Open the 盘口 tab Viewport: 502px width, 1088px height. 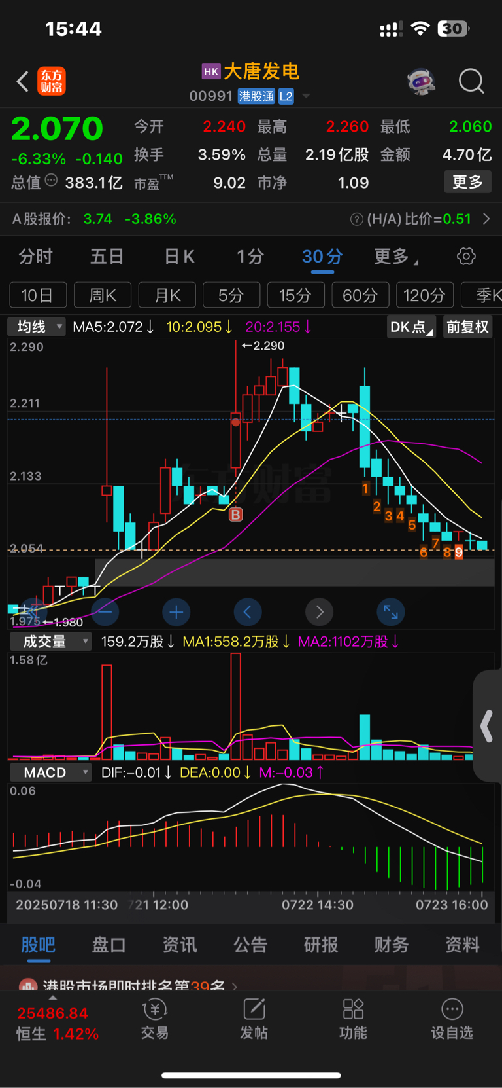point(109,945)
